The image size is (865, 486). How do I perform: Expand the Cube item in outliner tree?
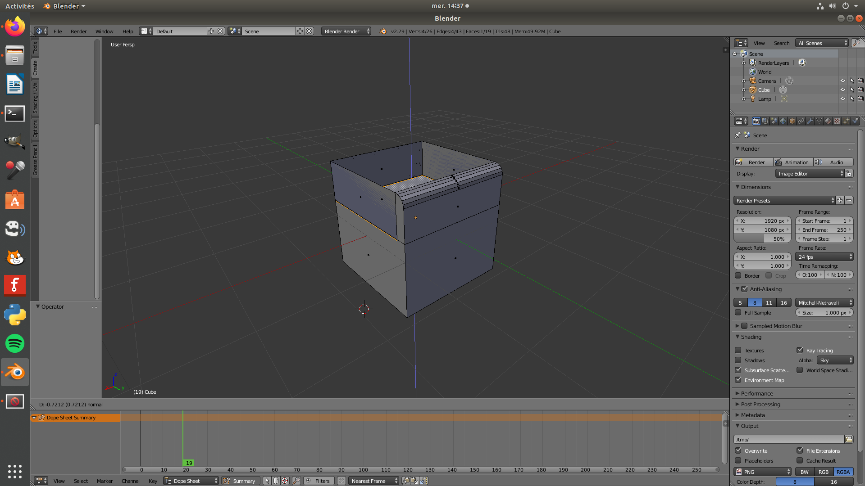pyautogui.click(x=743, y=90)
